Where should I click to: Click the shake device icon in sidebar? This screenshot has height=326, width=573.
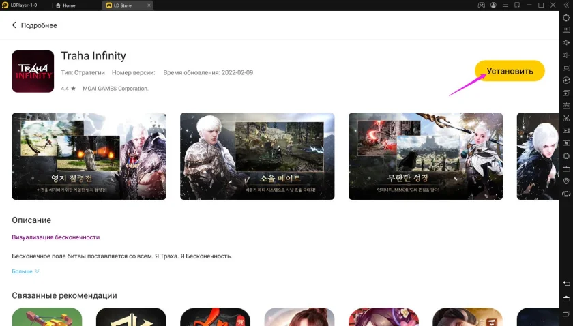[x=566, y=155]
